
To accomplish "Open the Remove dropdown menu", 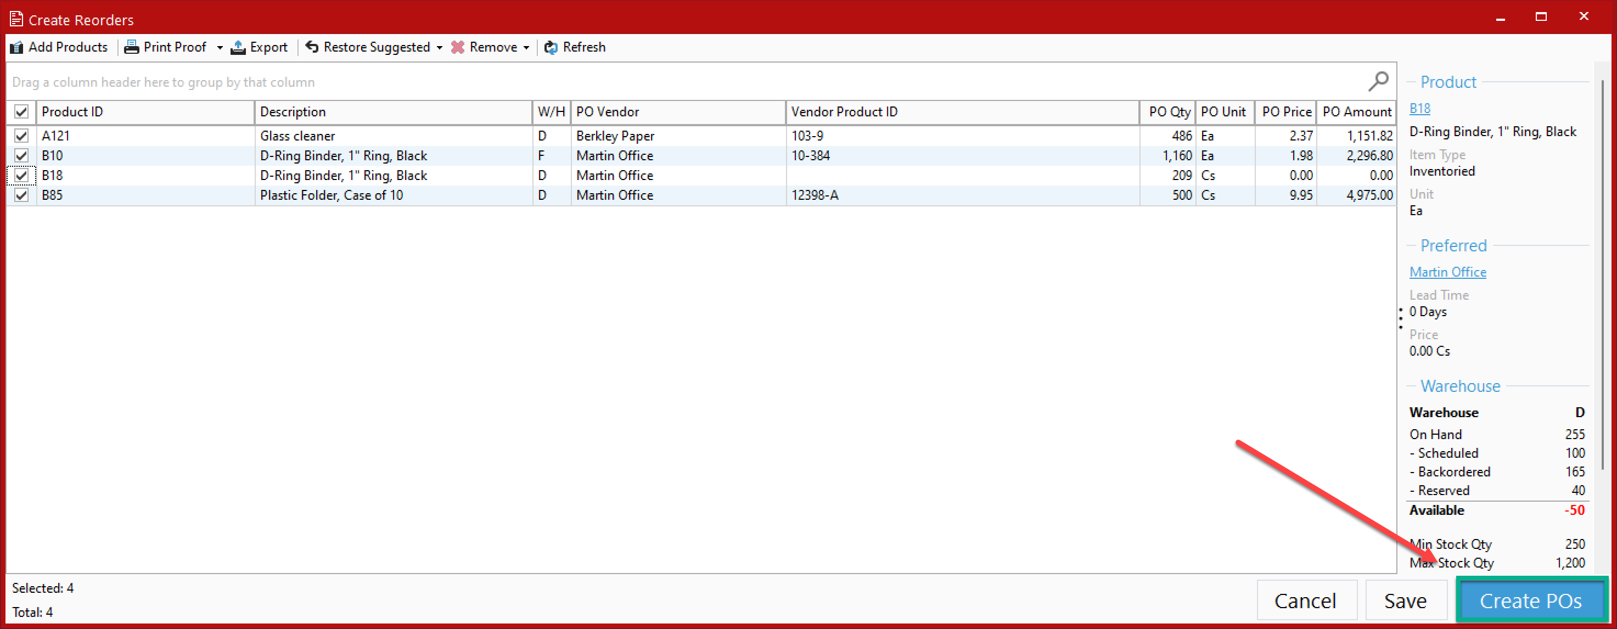I will coord(526,47).
